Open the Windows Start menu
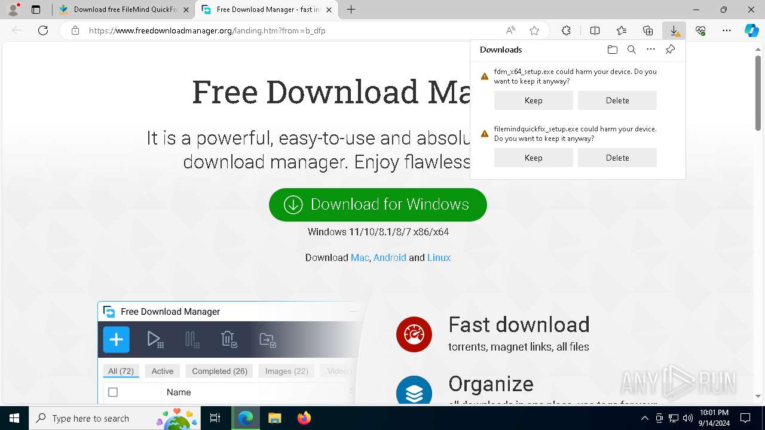Image resolution: width=765 pixels, height=430 pixels. click(14, 418)
